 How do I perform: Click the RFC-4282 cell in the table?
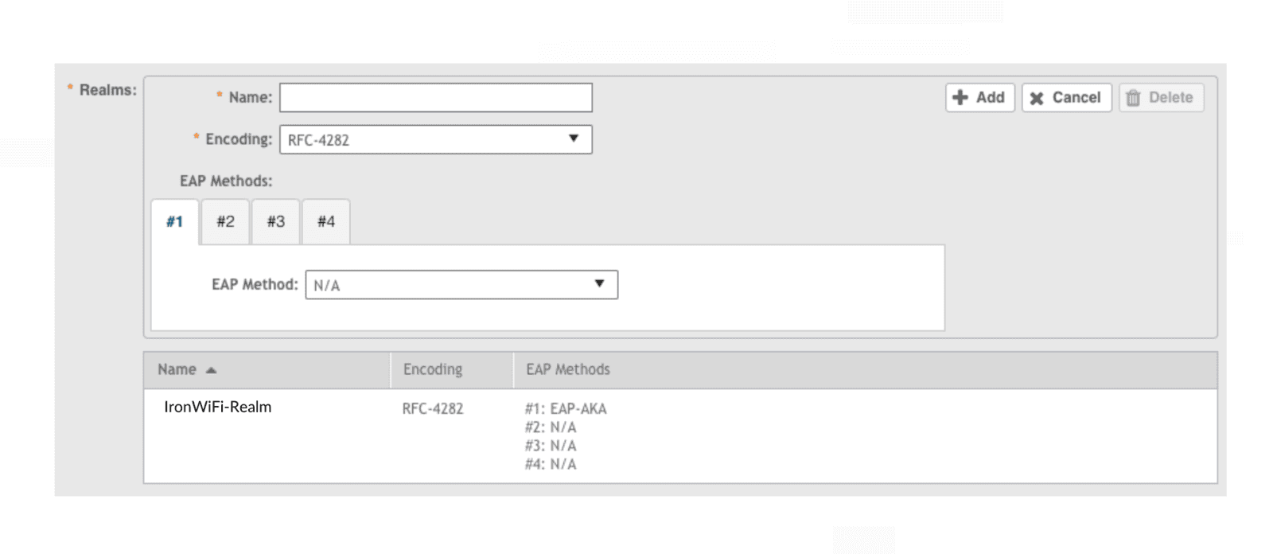pyautogui.click(x=433, y=409)
